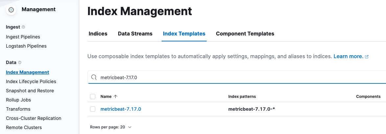Focus the template search field
This screenshot has height=134, width=386.
230,77
